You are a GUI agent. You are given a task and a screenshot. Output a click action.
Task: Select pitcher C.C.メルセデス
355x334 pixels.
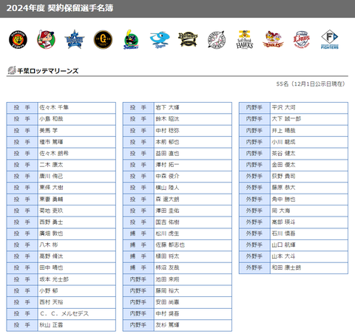(64, 313)
